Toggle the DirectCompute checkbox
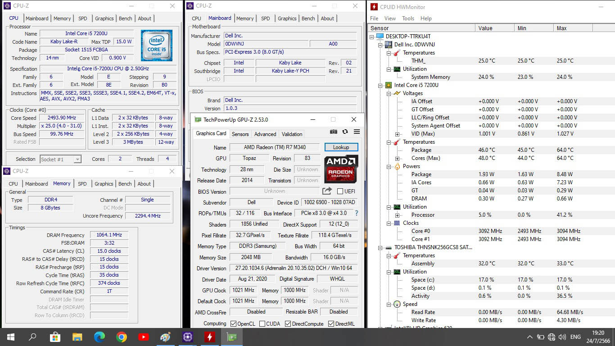Image resolution: width=615 pixels, height=346 pixels. 288,323
